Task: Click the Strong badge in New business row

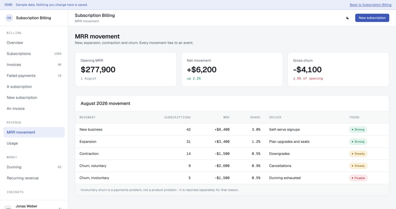Action: pos(358,129)
